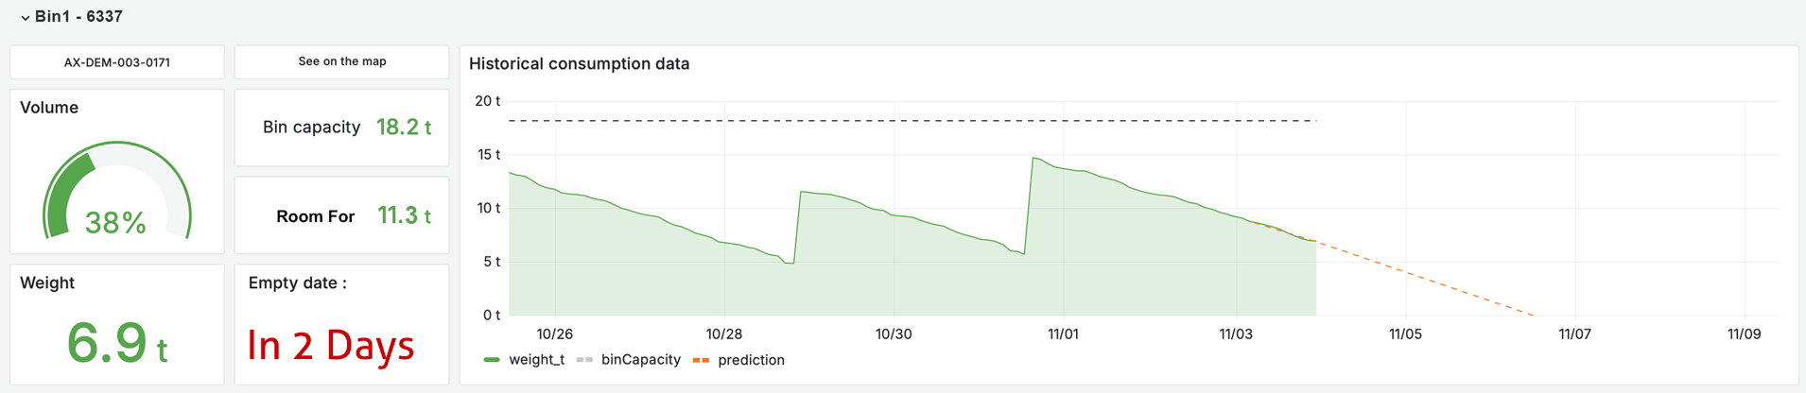Image resolution: width=1806 pixels, height=393 pixels.
Task: Collapse the Bin1 - 6337 row chevron
Action: [x=25, y=18]
